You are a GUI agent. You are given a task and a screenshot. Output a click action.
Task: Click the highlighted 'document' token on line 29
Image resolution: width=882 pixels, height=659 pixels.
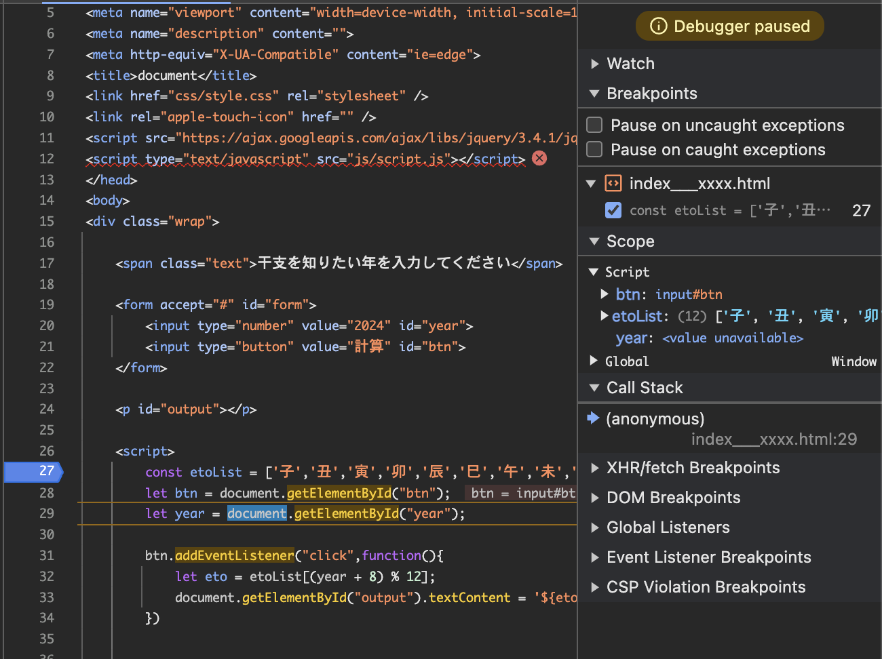click(x=257, y=514)
